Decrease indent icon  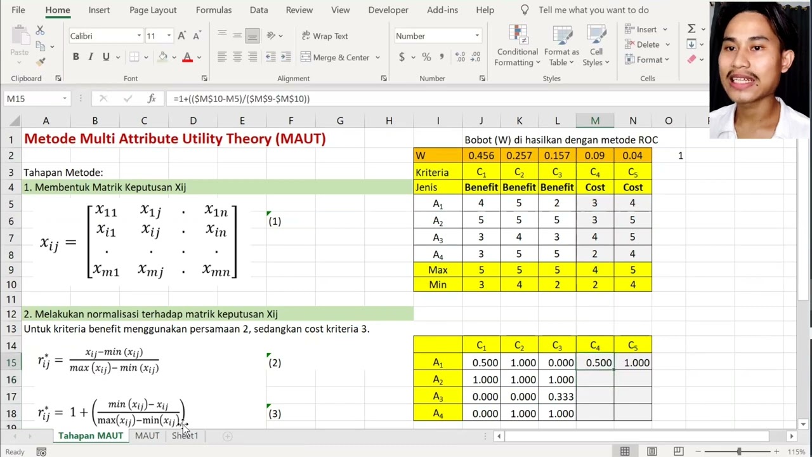[x=270, y=57]
